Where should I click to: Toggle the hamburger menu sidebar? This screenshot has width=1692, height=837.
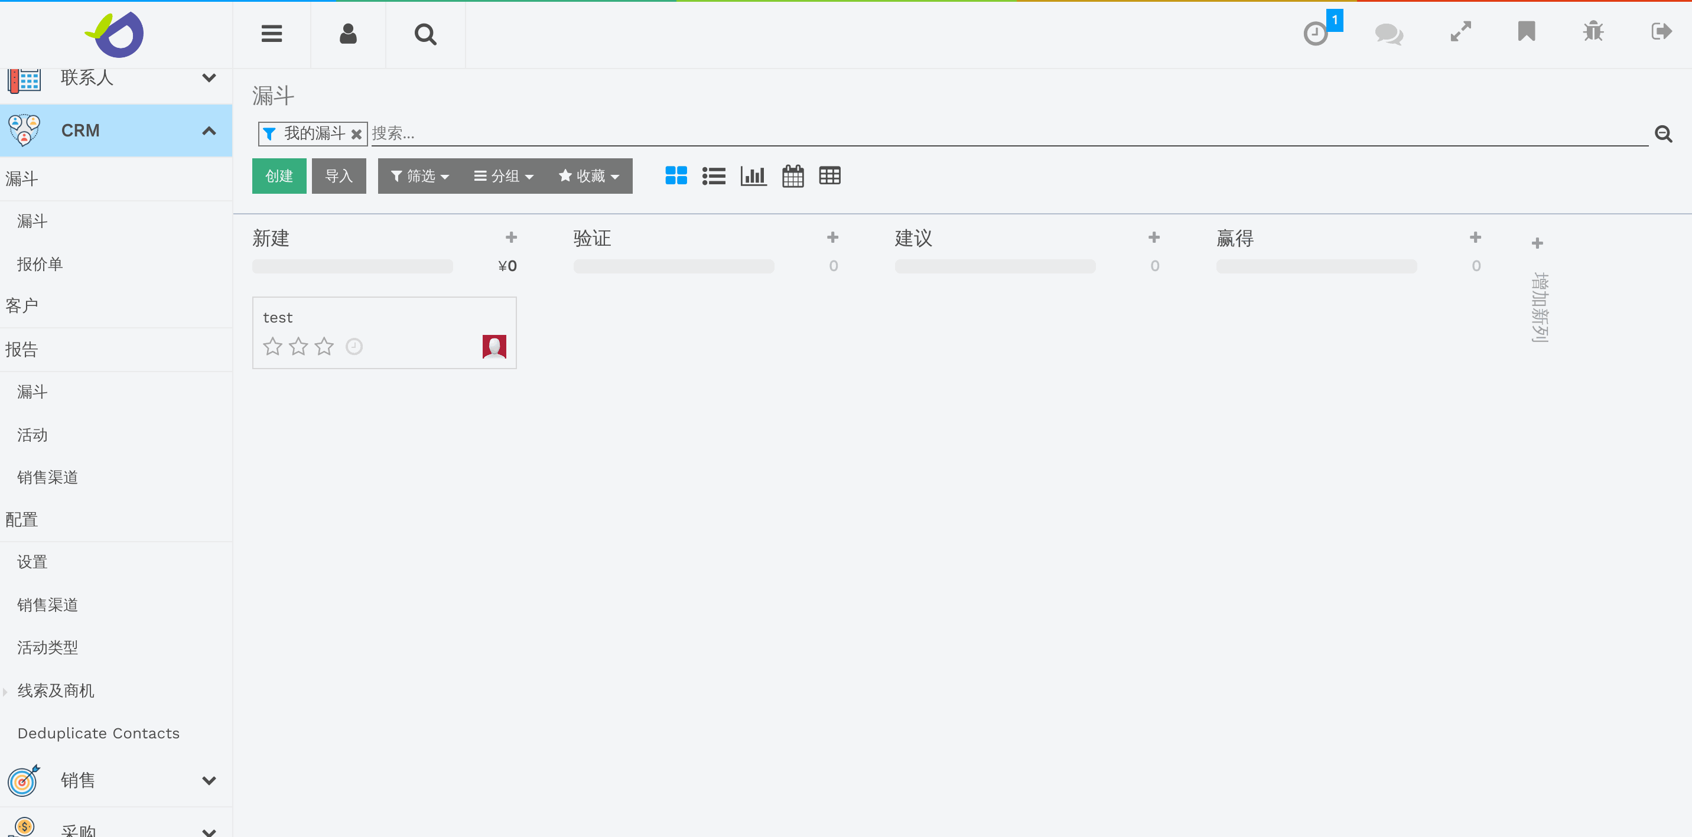(271, 34)
